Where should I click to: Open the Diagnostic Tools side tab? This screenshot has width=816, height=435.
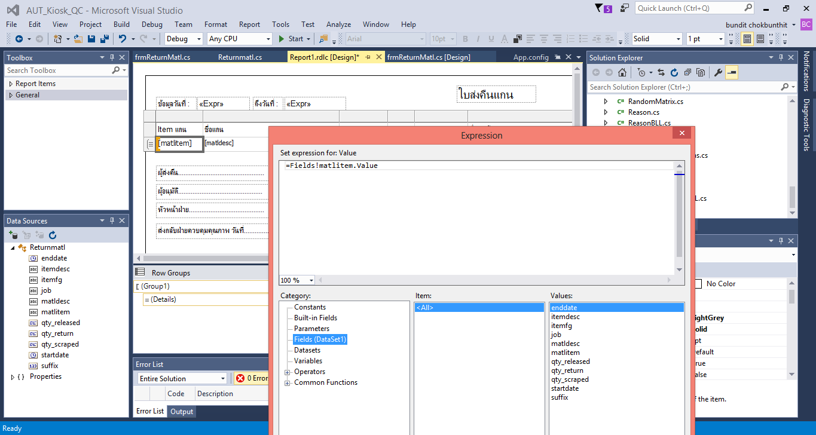coord(806,125)
